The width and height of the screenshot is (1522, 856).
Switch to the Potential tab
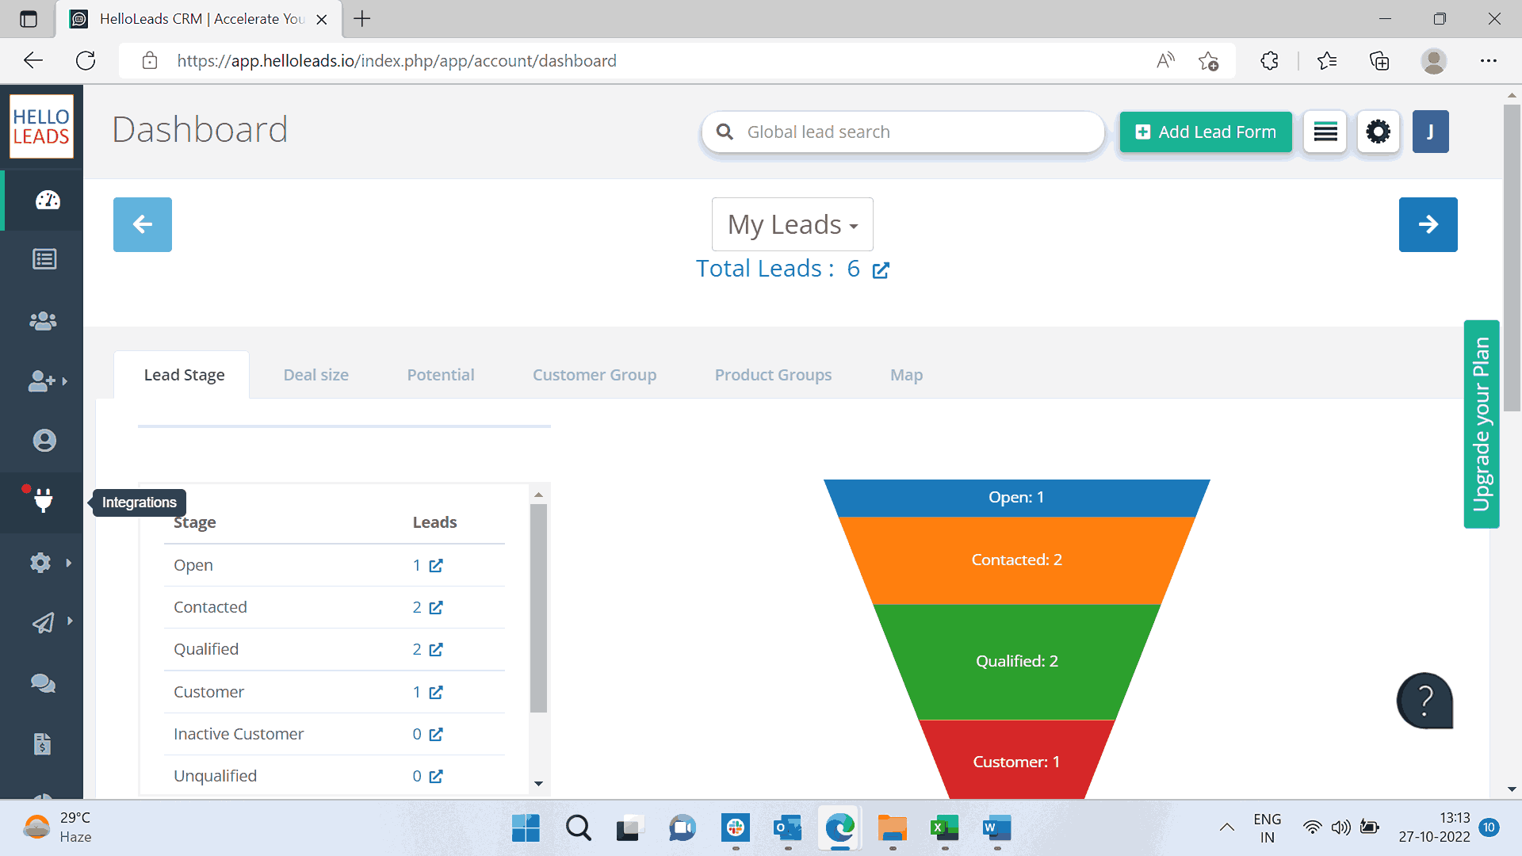[441, 375]
